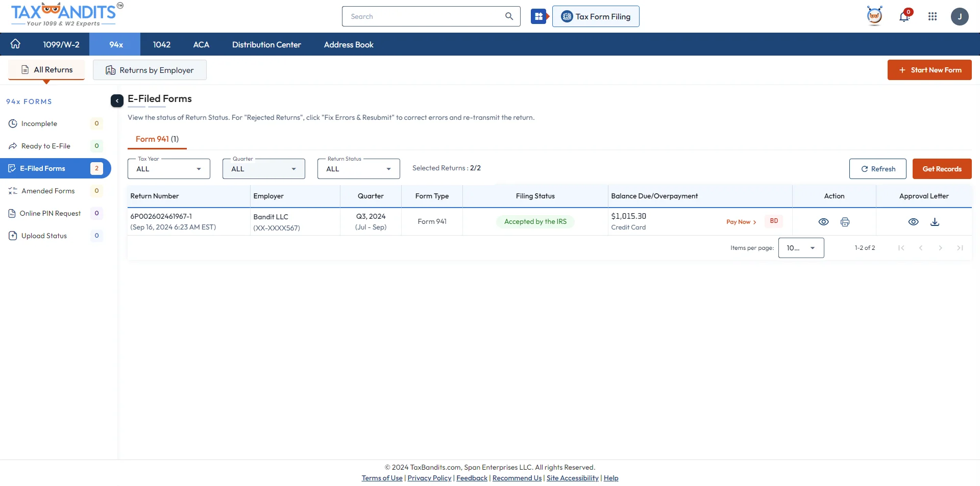Viewport: 980px width, 486px height.
Task: Open Ready to E-File in sidebar
Action: pyautogui.click(x=55, y=146)
